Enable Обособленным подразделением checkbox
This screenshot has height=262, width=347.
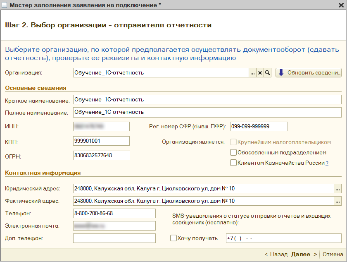tap(233, 152)
